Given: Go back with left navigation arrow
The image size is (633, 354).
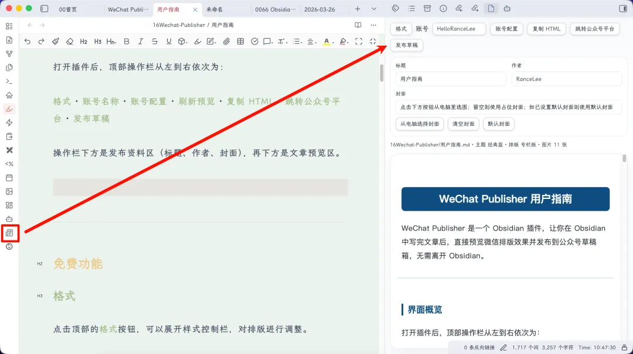Looking at the screenshot, I should pyautogui.click(x=30, y=25).
